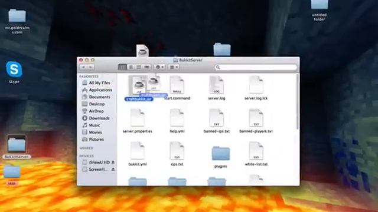Screen dimensions: 378x212
Task: Select the white-list.txt file icon
Action: point(256,151)
